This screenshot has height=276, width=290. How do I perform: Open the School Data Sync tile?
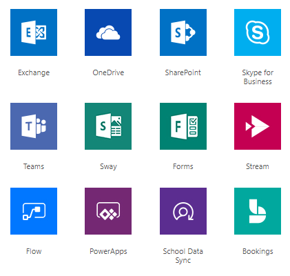point(183,211)
